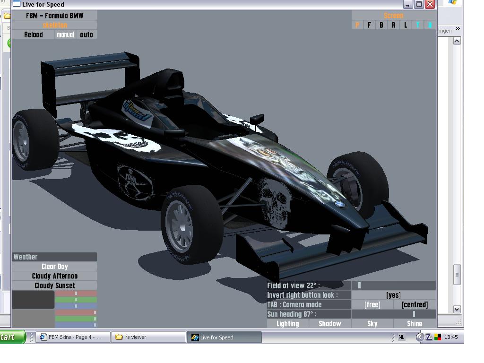Adjust the lower red color slider
Screen dimensions: 484x363
pos(76,312)
